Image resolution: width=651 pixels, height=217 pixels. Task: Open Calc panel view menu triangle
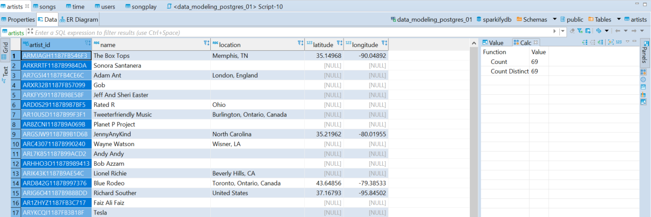click(x=628, y=42)
